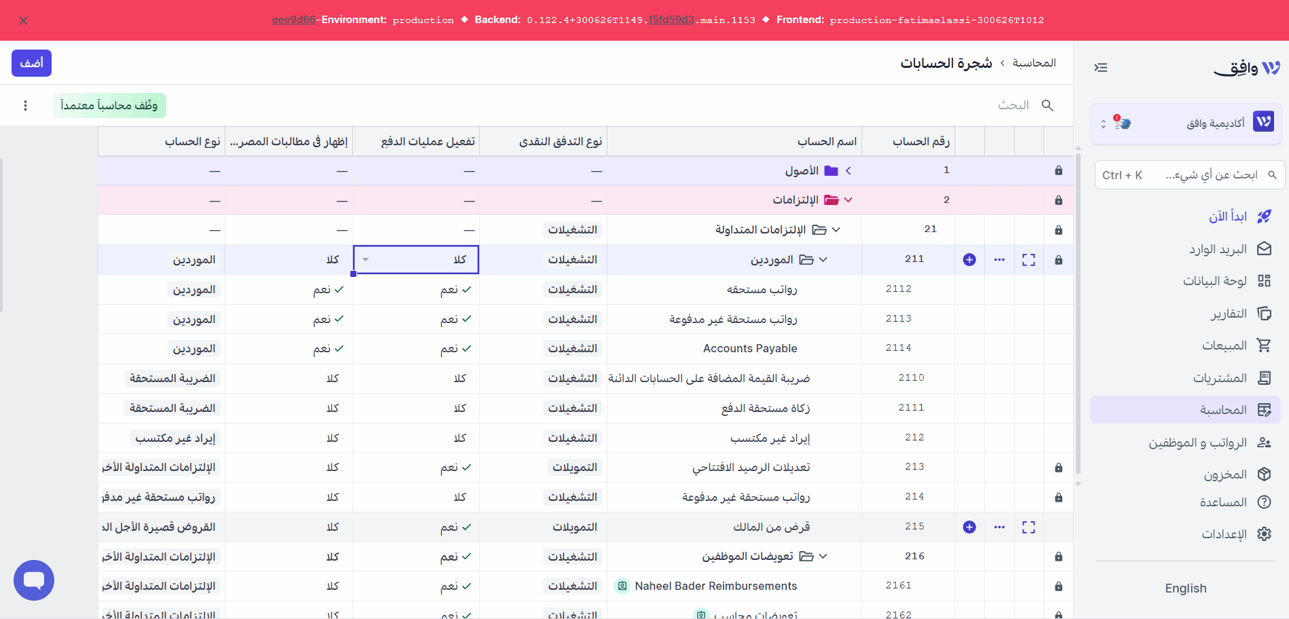Open three-dot menu on row 211

click(999, 260)
